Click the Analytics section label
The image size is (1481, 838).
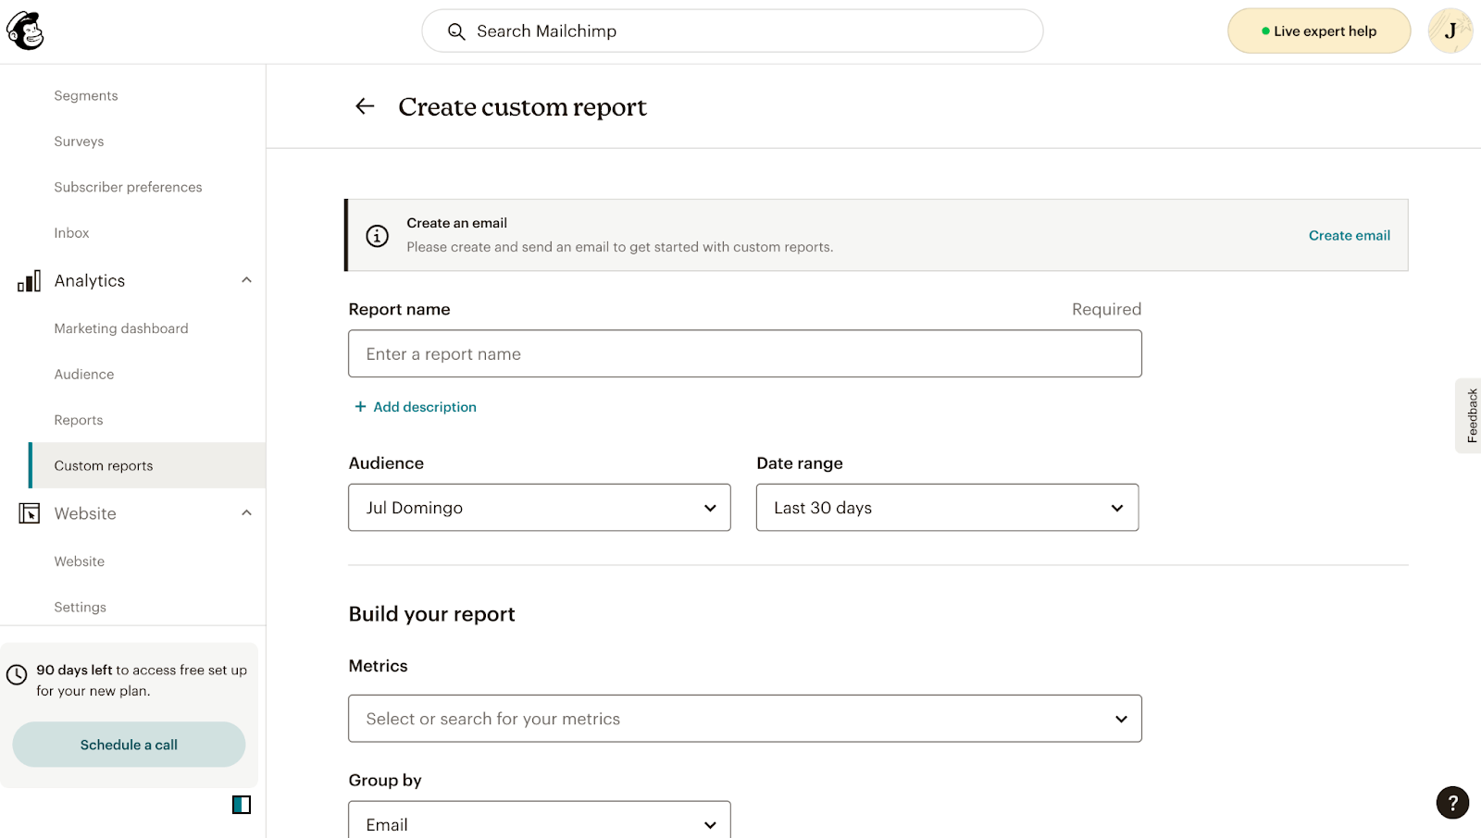click(90, 281)
